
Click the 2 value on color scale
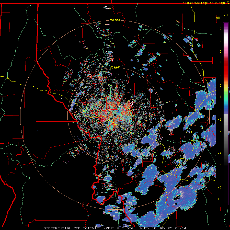[x=221, y=86]
